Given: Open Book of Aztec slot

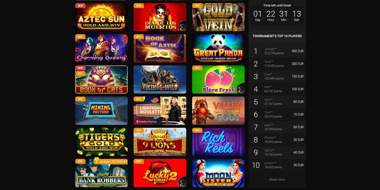Looking at the screenshot, I should [160, 48].
